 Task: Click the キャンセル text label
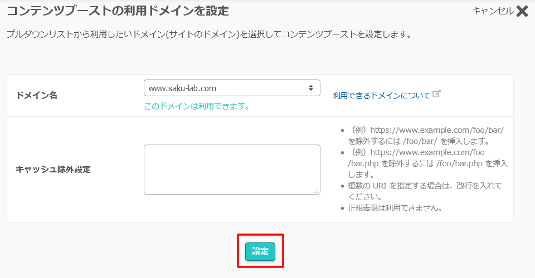[x=492, y=11]
